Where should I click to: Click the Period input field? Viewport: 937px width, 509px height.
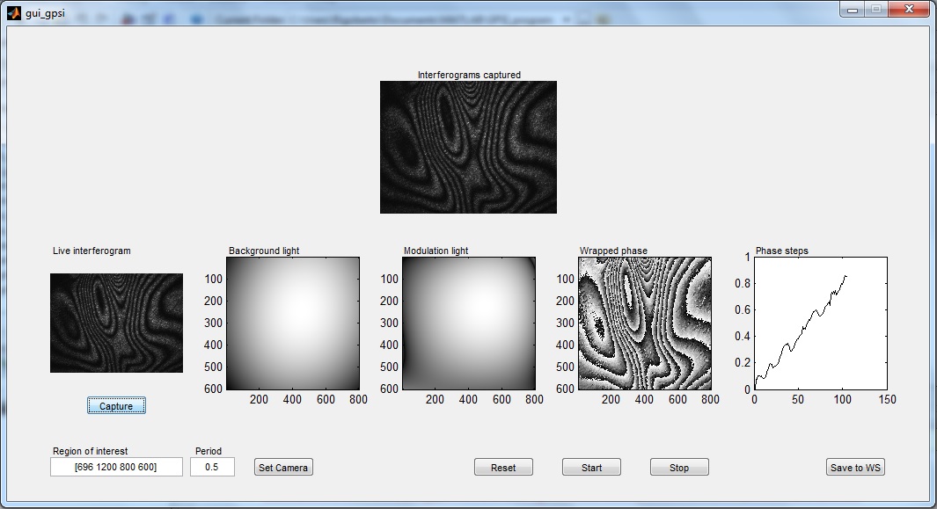pyautogui.click(x=212, y=467)
